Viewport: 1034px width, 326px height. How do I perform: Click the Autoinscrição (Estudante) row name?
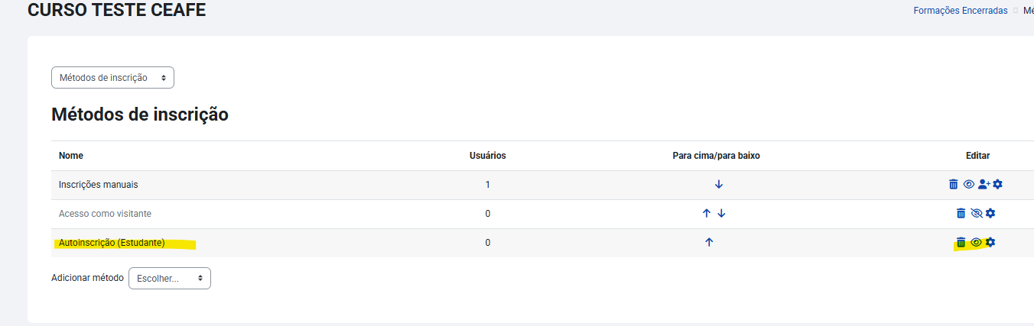(112, 243)
